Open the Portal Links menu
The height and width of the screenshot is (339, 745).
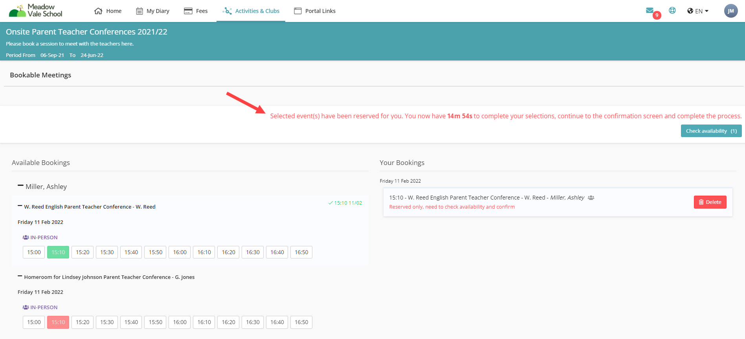point(315,11)
